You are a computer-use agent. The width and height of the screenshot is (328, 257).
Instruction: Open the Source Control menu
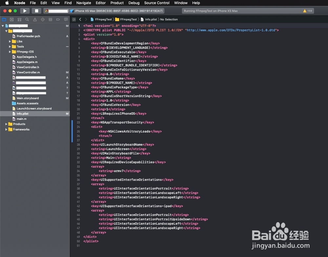157,3
